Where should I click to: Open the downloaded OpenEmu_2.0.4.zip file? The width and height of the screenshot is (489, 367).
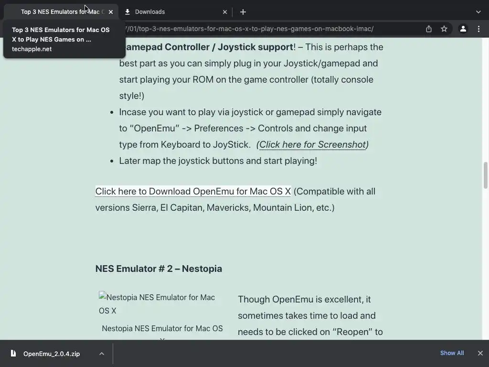52,354
